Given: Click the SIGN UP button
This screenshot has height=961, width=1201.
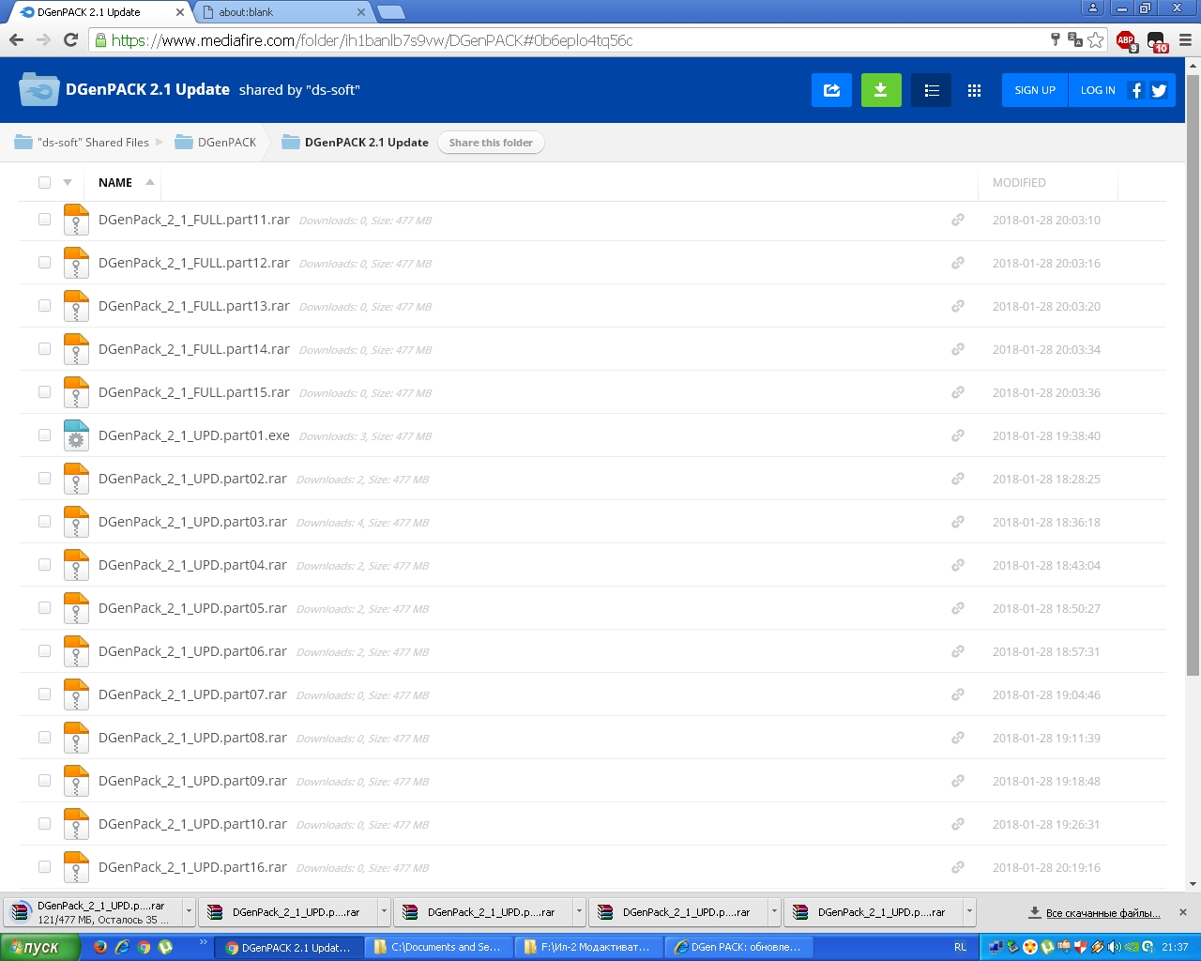Looking at the screenshot, I should pos(1035,90).
